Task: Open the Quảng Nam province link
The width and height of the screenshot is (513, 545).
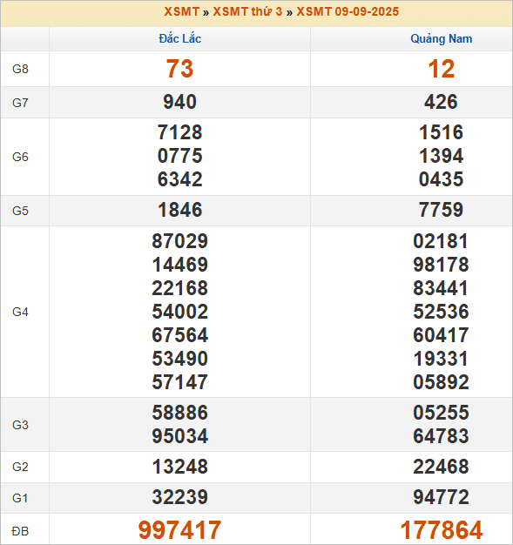Action: (441, 38)
